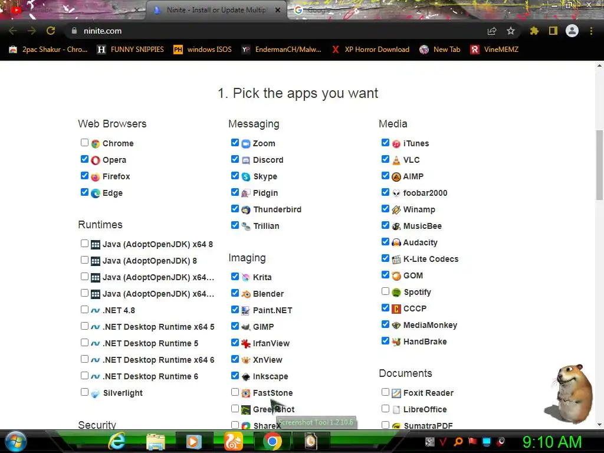Open the New Tab bookmark
The height and width of the screenshot is (453, 604).
click(440, 50)
